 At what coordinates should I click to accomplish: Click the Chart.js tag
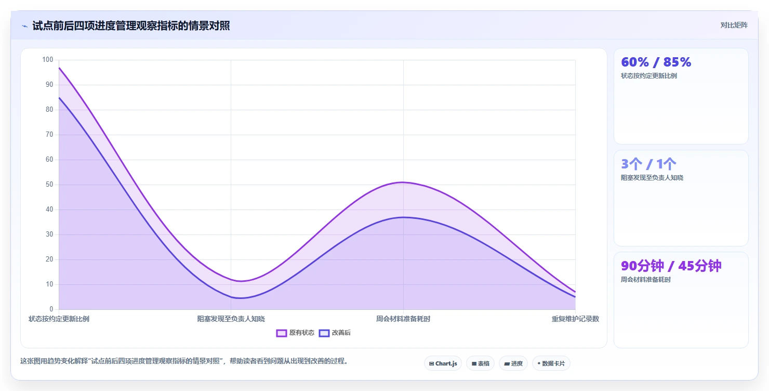(x=443, y=363)
